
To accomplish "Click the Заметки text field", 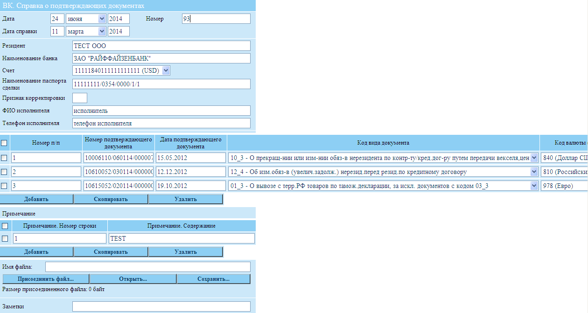I will (161, 306).
